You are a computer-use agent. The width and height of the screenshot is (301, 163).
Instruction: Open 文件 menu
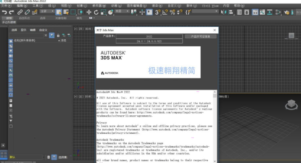point(6,6)
